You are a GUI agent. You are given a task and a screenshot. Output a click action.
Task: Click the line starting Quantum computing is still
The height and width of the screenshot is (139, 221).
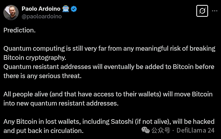pos(109,48)
